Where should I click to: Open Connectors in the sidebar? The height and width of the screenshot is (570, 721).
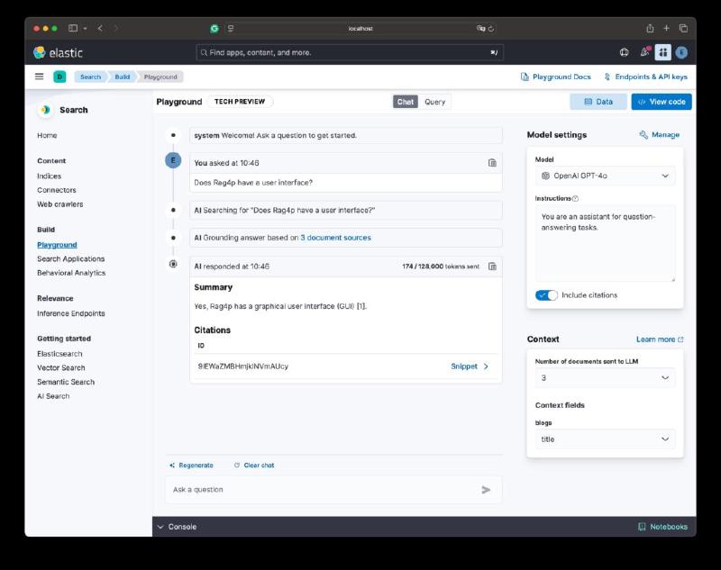pos(57,190)
